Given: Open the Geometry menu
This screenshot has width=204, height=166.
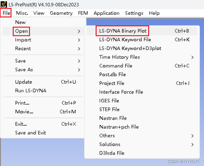Looking at the screenshot, I should click(61, 13).
